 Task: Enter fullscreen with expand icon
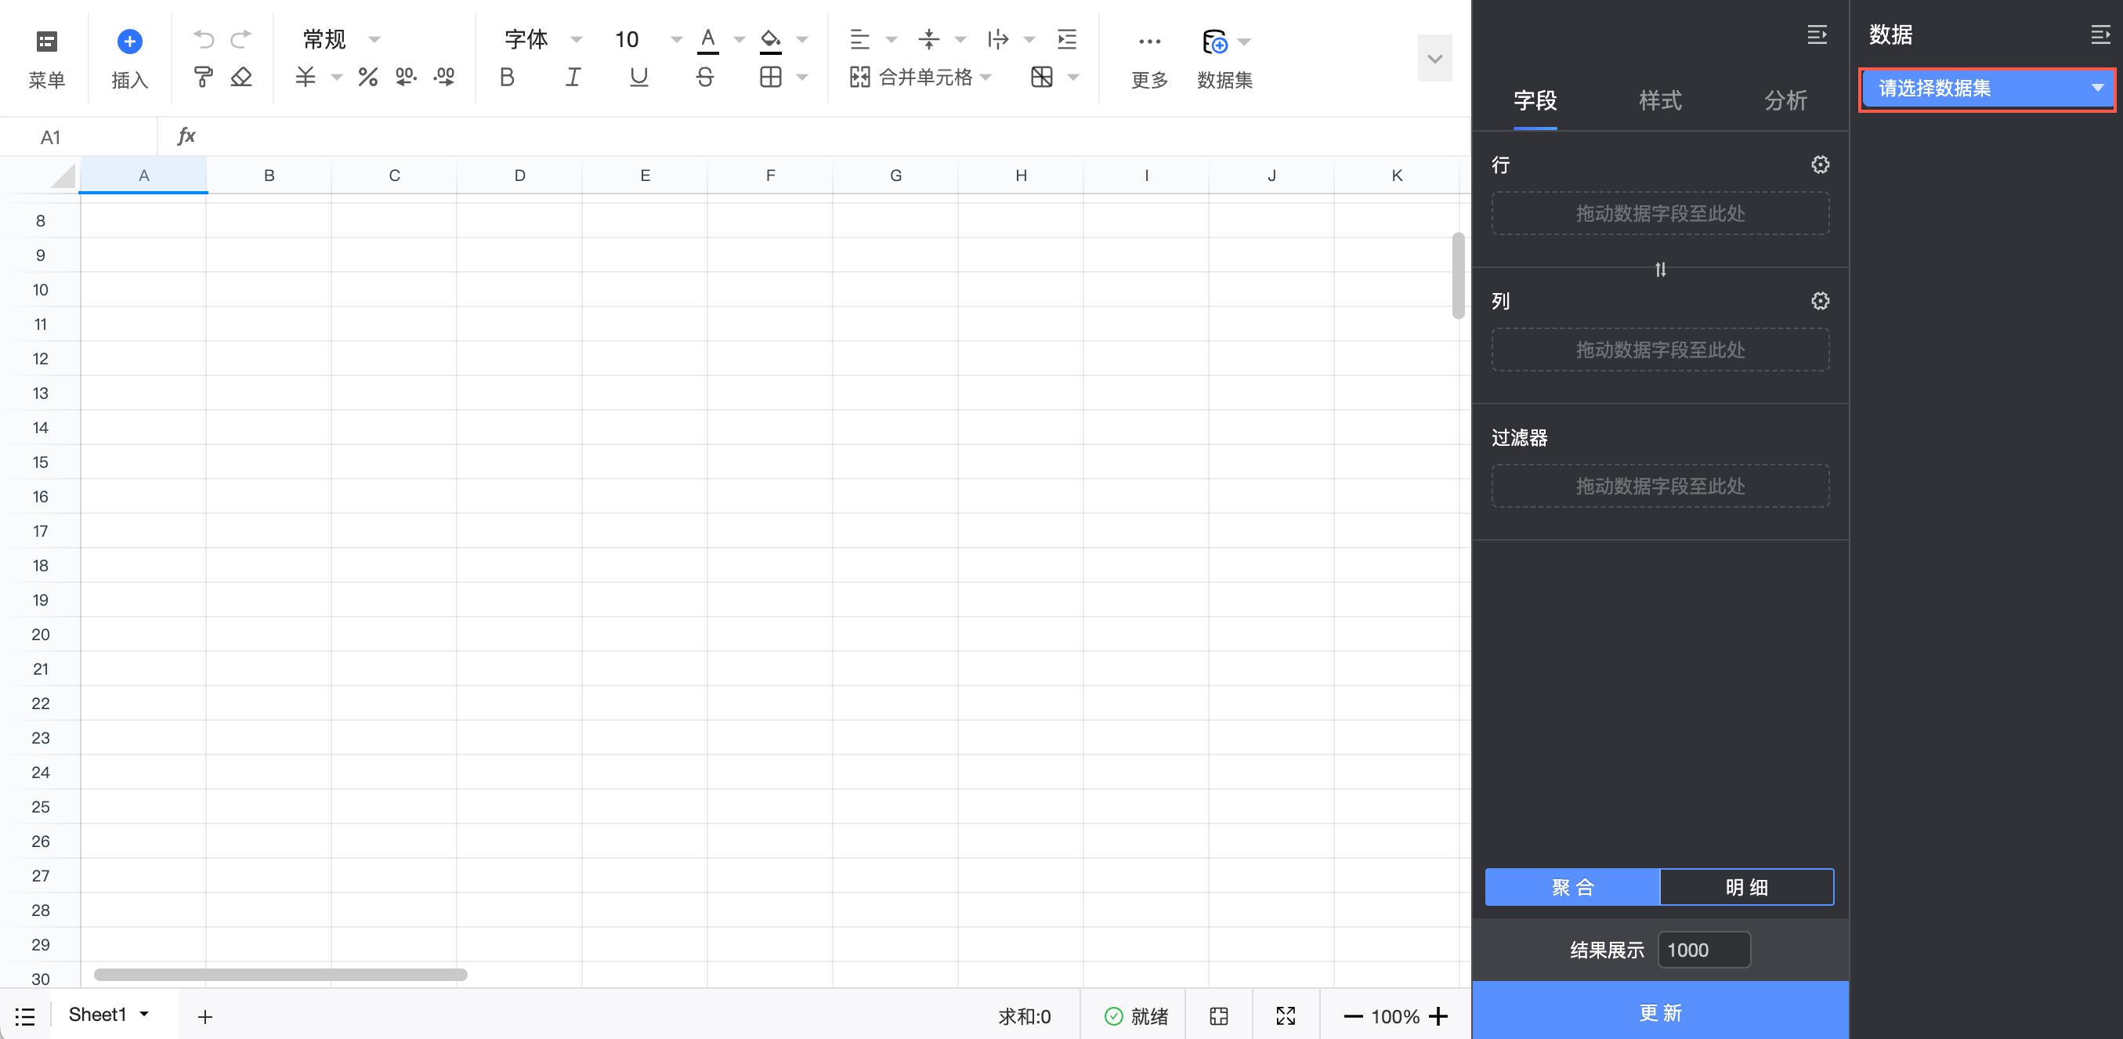click(1285, 1016)
